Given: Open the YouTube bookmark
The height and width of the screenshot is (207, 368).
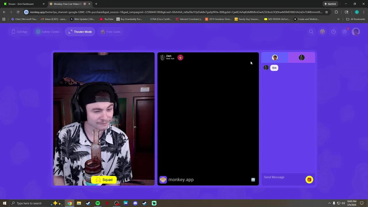Looking at the screenshot, I should point(107,19).
